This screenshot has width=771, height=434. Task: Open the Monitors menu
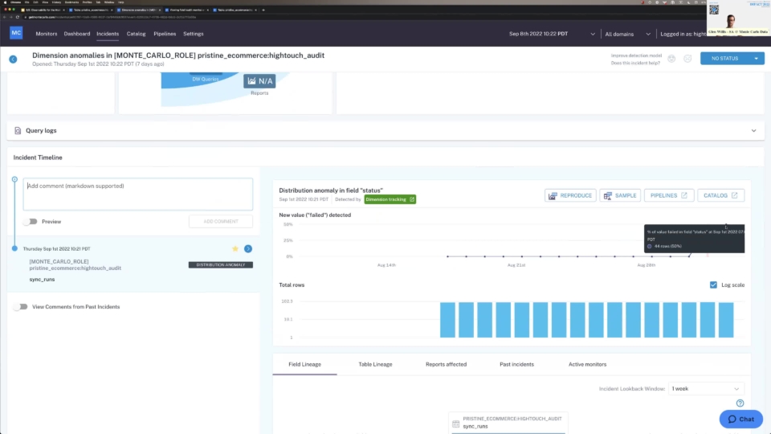[47, 34]
